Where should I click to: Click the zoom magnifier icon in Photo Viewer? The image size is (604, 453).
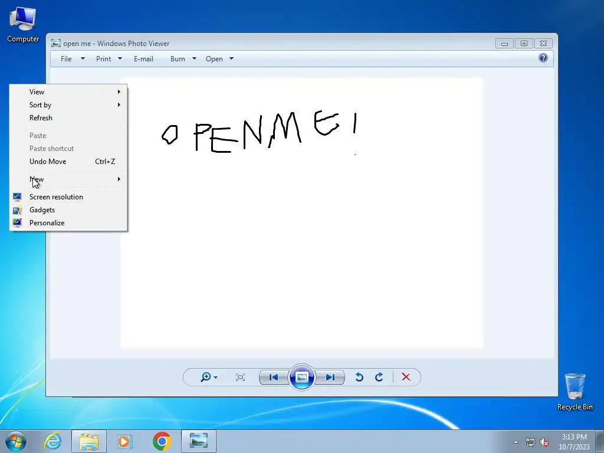pyautogui.click(x=206, y=377)
